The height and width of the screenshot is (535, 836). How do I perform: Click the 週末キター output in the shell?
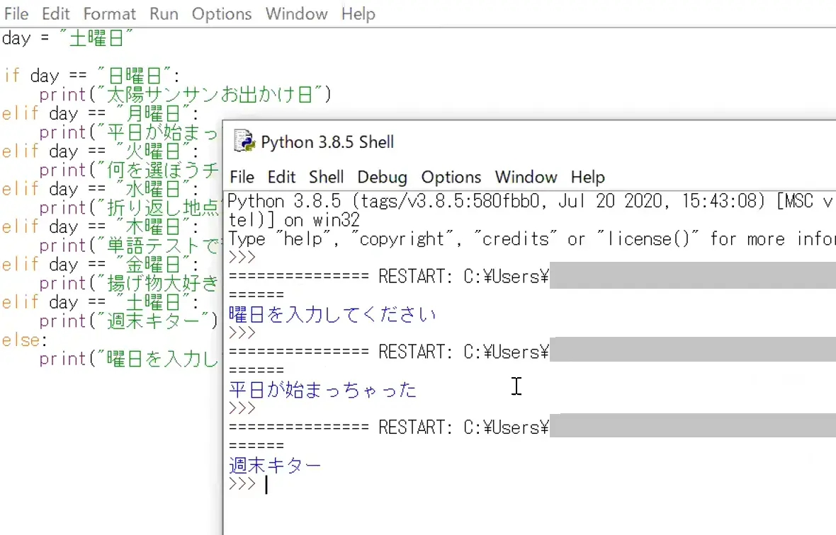coord(275,466)
